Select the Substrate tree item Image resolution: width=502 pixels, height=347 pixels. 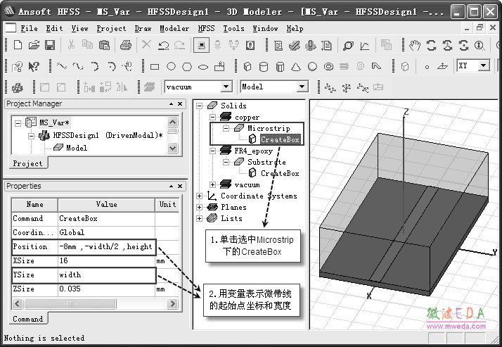click(266, 162)
